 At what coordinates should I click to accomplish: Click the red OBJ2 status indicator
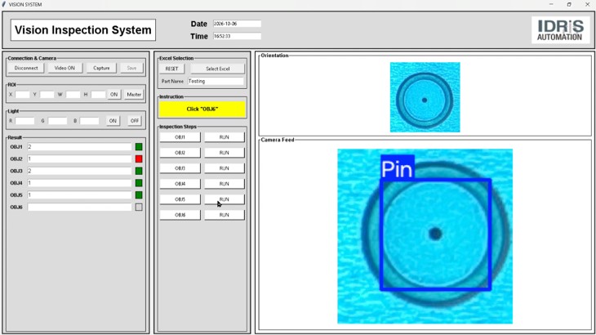tap(139, 159)
